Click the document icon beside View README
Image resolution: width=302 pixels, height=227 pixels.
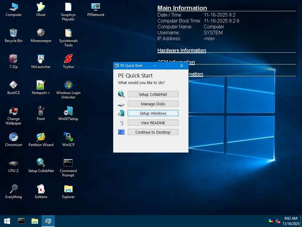click(x=121, y=123)
